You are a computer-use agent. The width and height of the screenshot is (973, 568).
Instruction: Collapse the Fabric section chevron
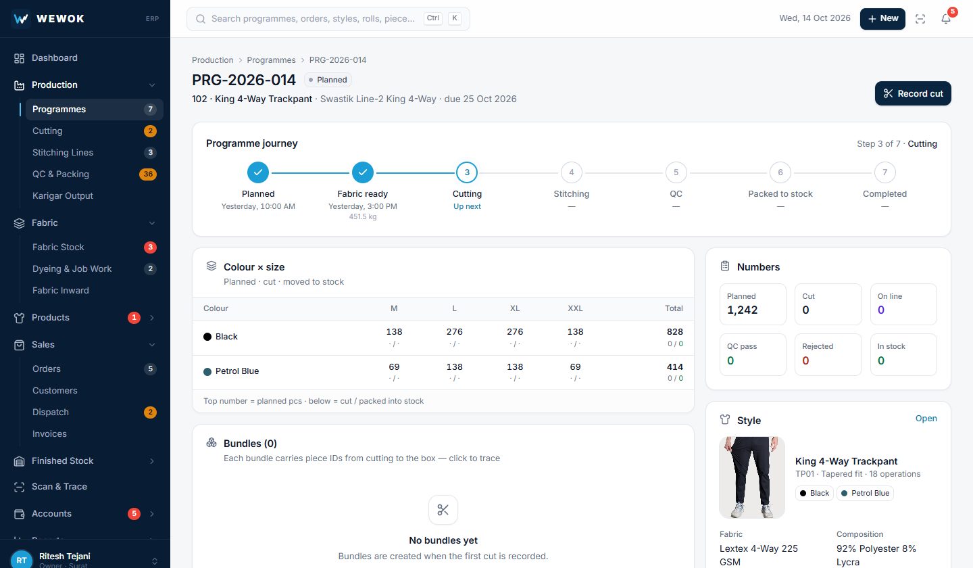tap(152, 223)
